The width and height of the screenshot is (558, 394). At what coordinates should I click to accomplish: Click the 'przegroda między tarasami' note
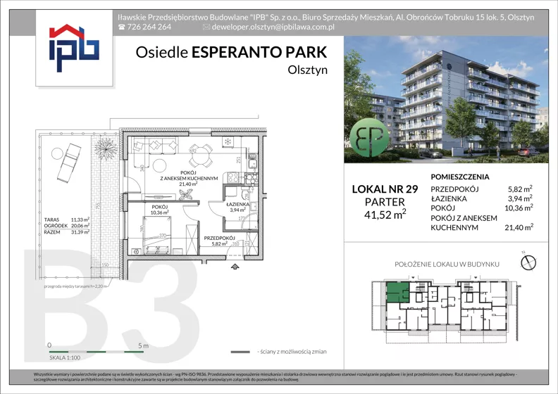coord(75,286)
